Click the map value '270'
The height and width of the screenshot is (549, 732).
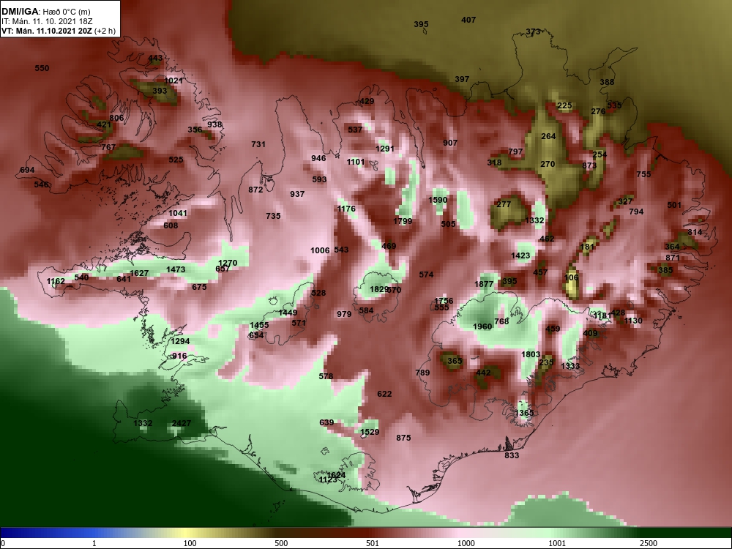click(548, 164)
